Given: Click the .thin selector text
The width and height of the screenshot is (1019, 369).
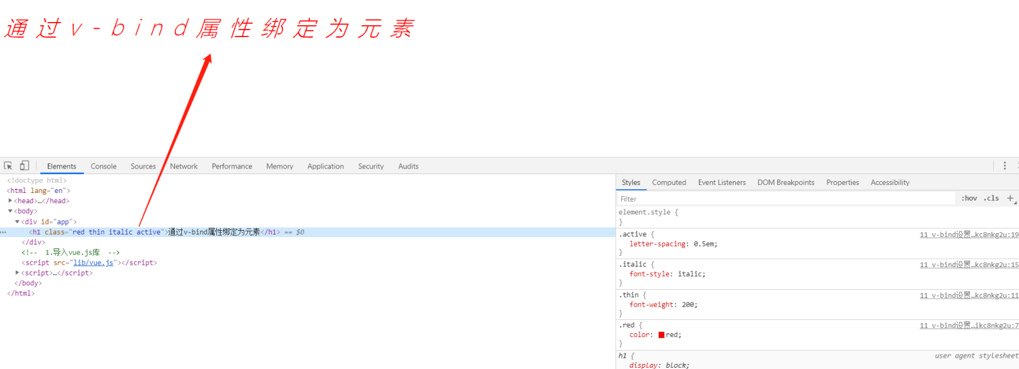Looking at the screenshot, I should (x=628, y=295).
